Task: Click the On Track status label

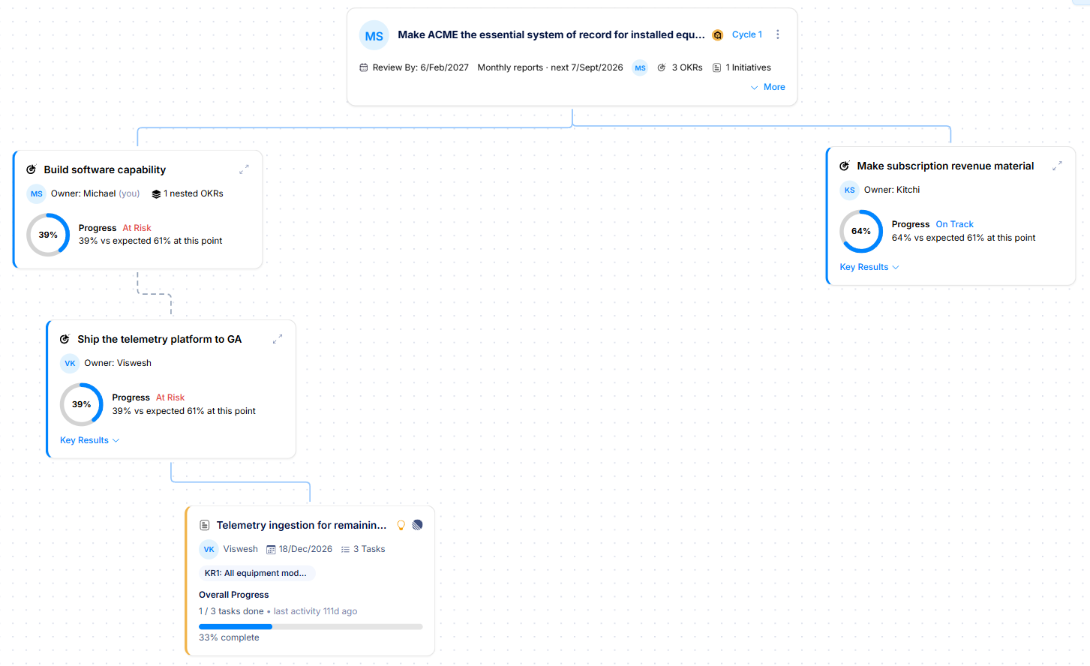Action: [954, 224]
